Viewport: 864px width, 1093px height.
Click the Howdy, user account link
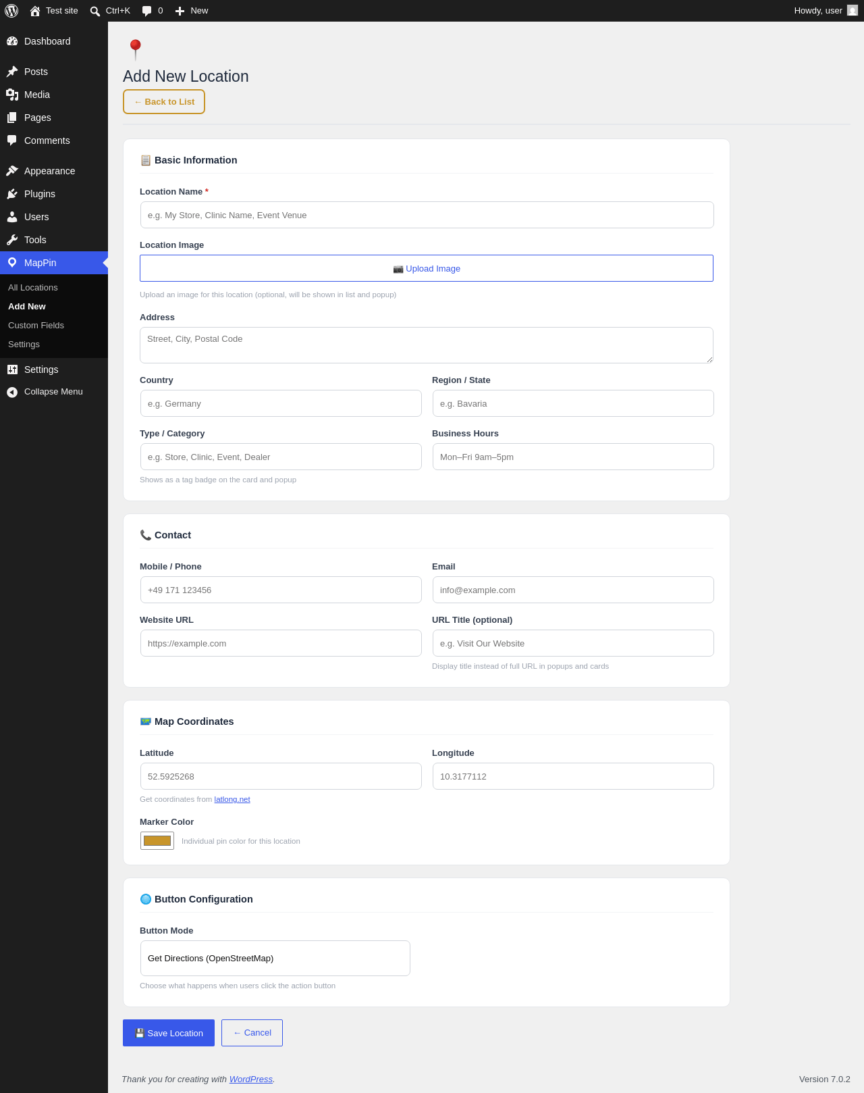pyautogui.click(x=818, y=11)
